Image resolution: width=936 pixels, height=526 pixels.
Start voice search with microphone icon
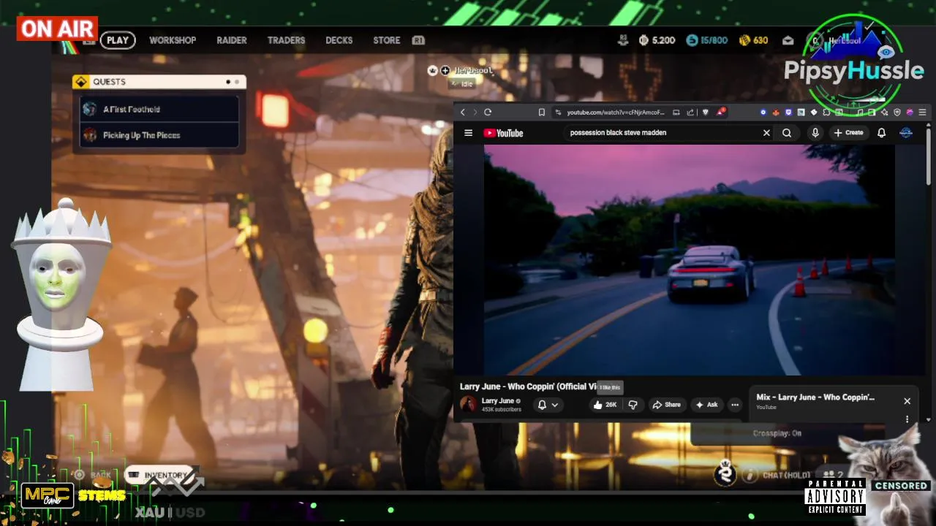(x=815, y=133)
